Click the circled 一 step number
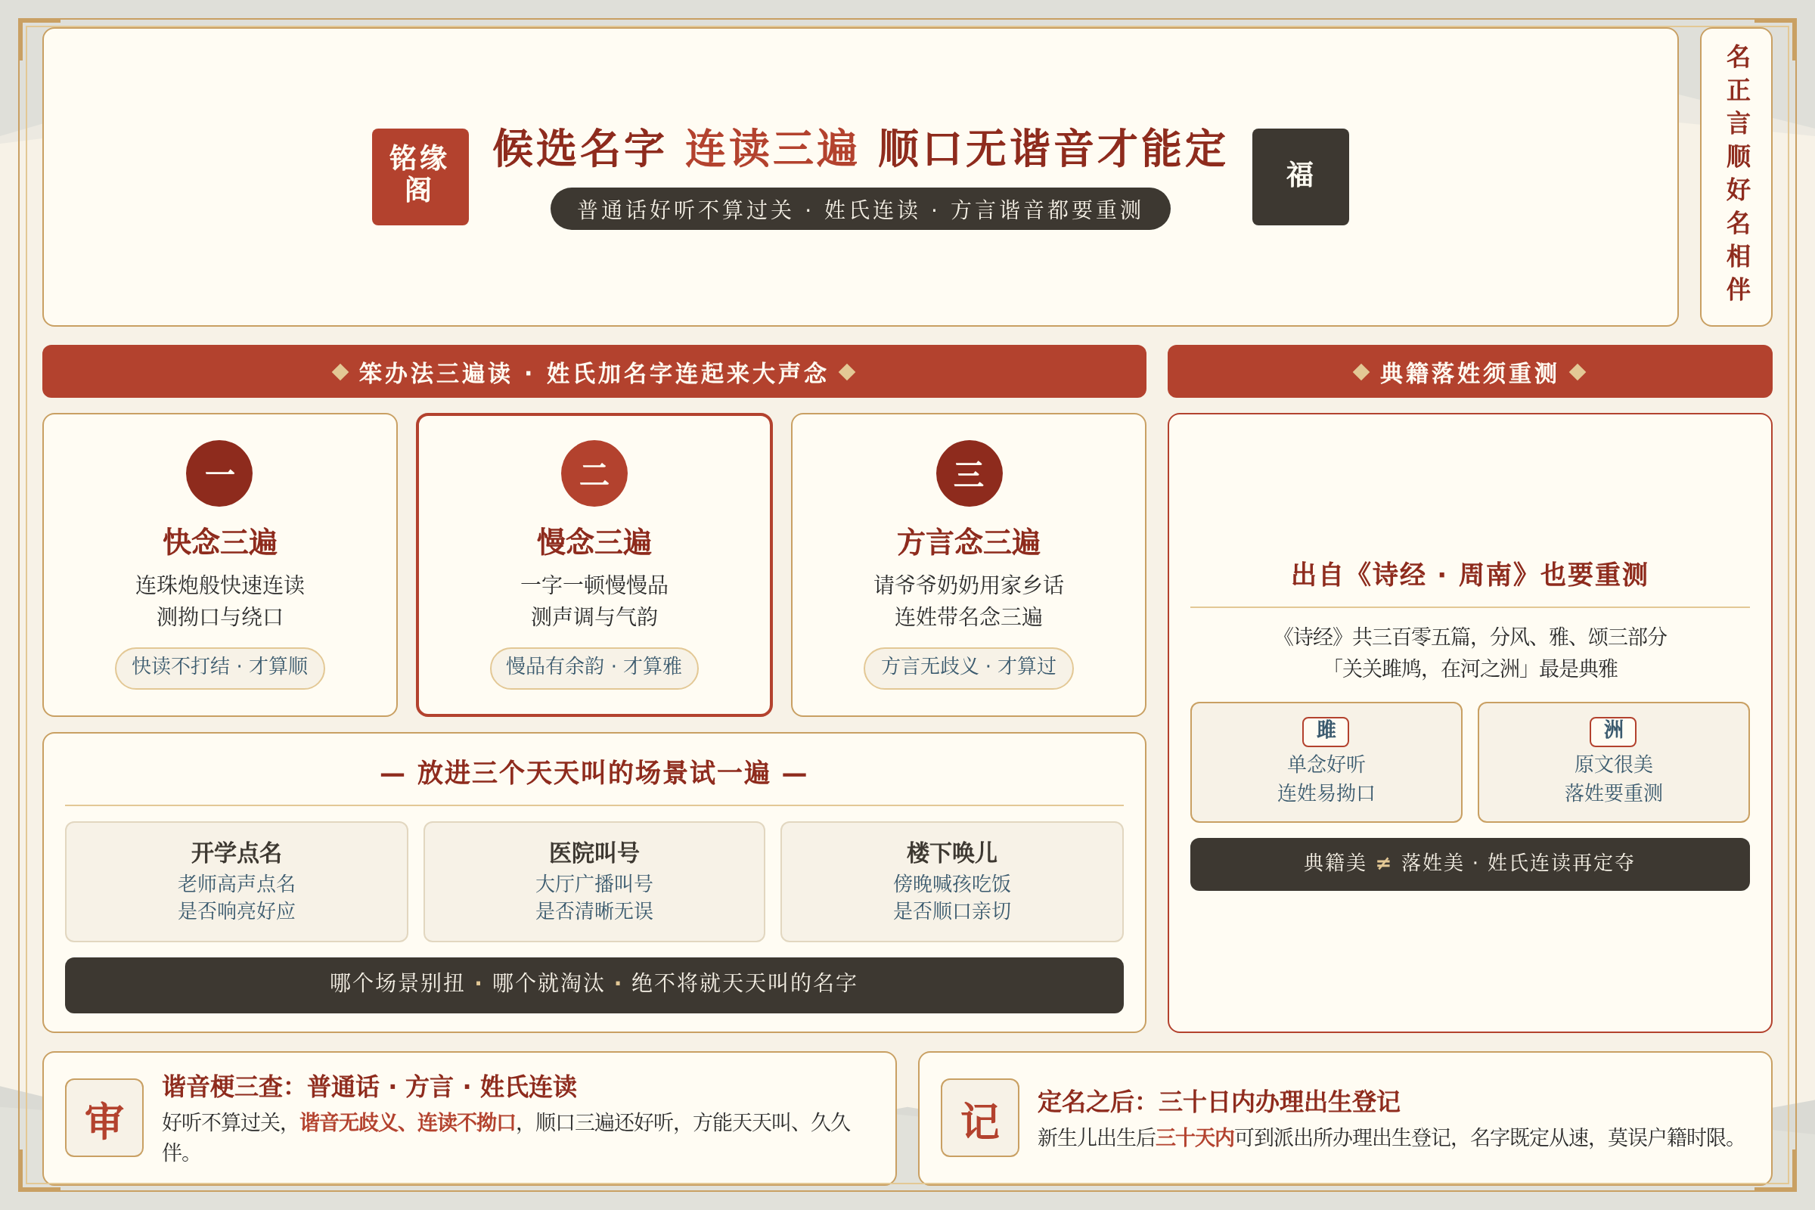This screenshot has width=1815, height=1210. (219, 473)
